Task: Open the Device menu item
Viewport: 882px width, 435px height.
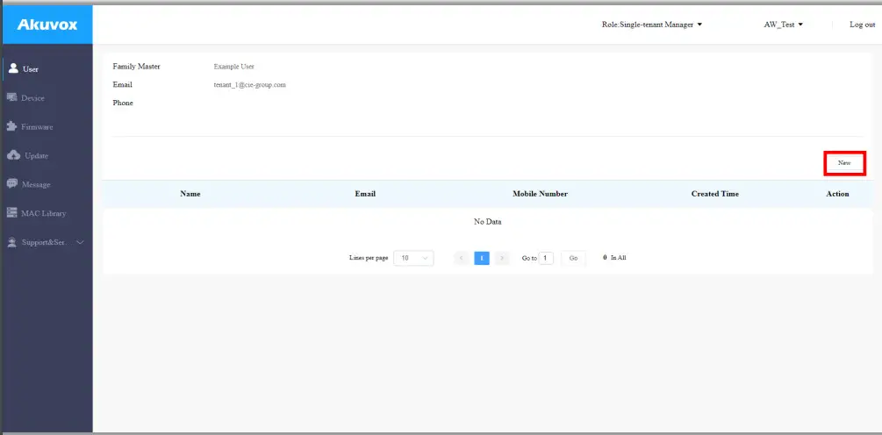Action: point(47,98)
